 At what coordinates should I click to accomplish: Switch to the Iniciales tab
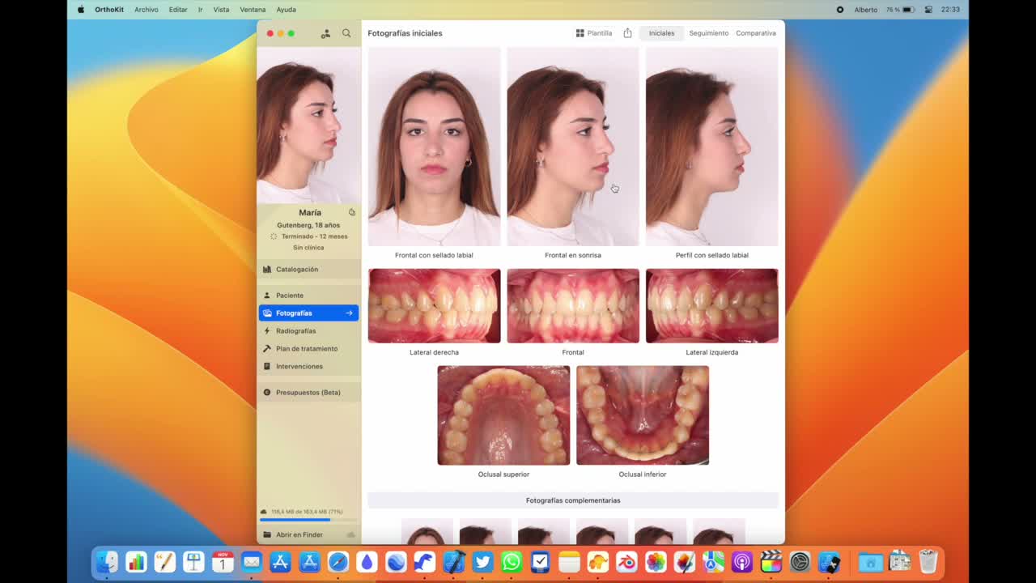point(661,33)
